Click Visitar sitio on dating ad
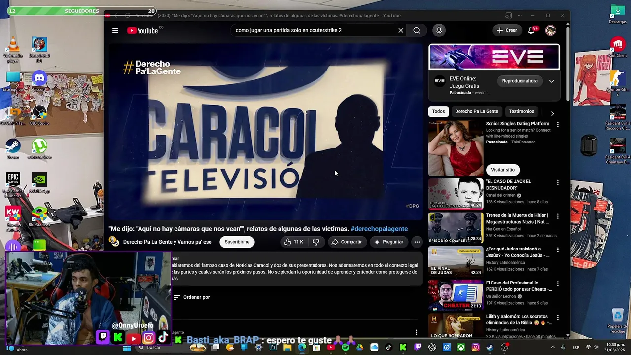Viewport: 631px width, 355px height. 502,170
